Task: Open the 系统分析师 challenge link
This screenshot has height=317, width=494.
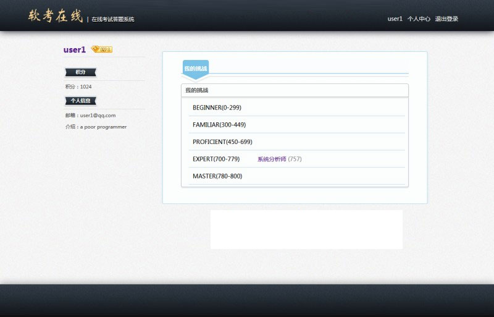Action: pyautogui.click(x=272, y=159)
